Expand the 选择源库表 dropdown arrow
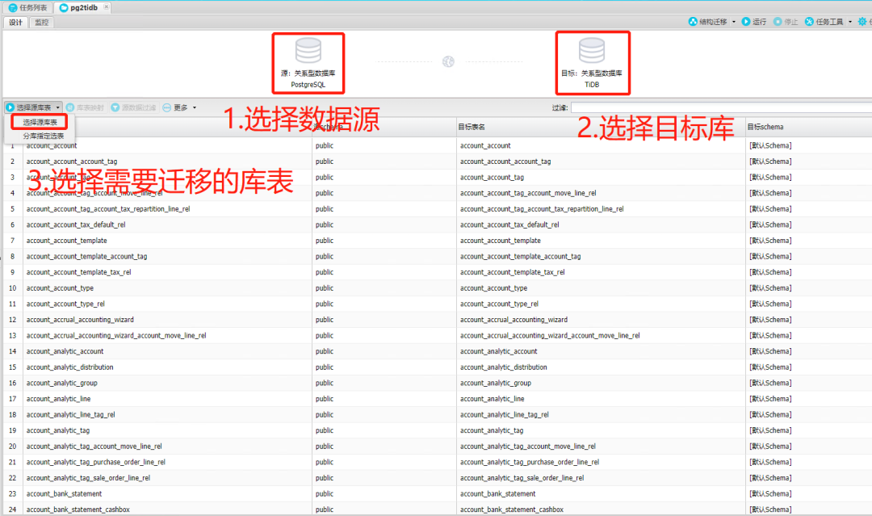 [x=58, y=107]
